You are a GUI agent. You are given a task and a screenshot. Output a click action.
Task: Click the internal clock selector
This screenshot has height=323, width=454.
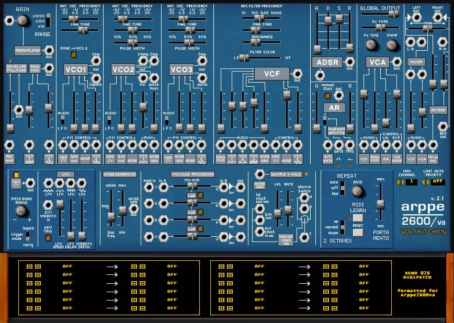pos(286,238)
